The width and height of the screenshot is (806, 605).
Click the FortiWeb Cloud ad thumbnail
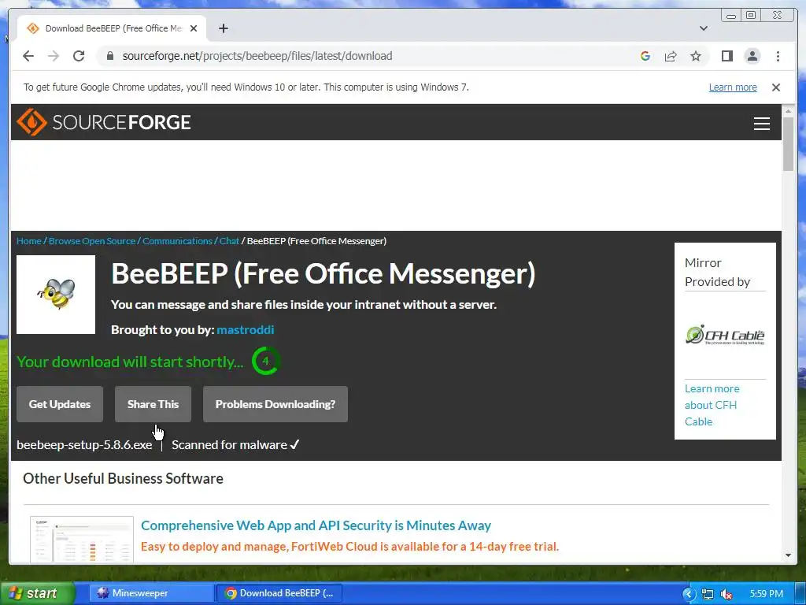click(x=82, y=539)
